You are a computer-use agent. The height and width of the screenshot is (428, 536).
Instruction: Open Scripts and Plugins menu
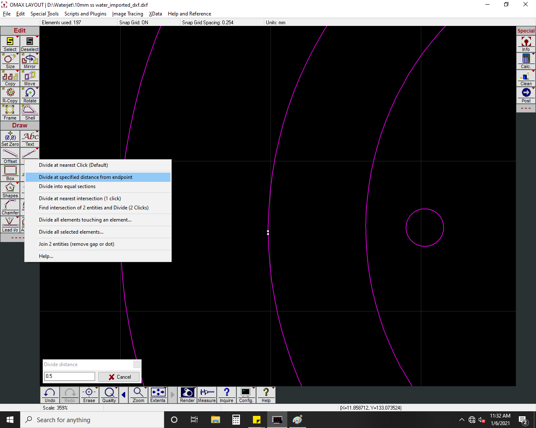(x=85, y=14)
